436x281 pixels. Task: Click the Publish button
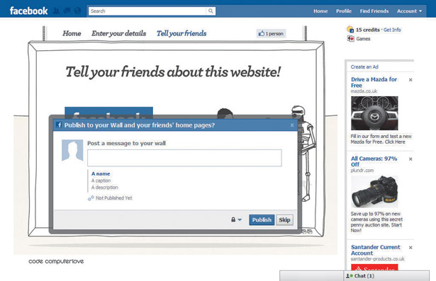pos(262,220)
